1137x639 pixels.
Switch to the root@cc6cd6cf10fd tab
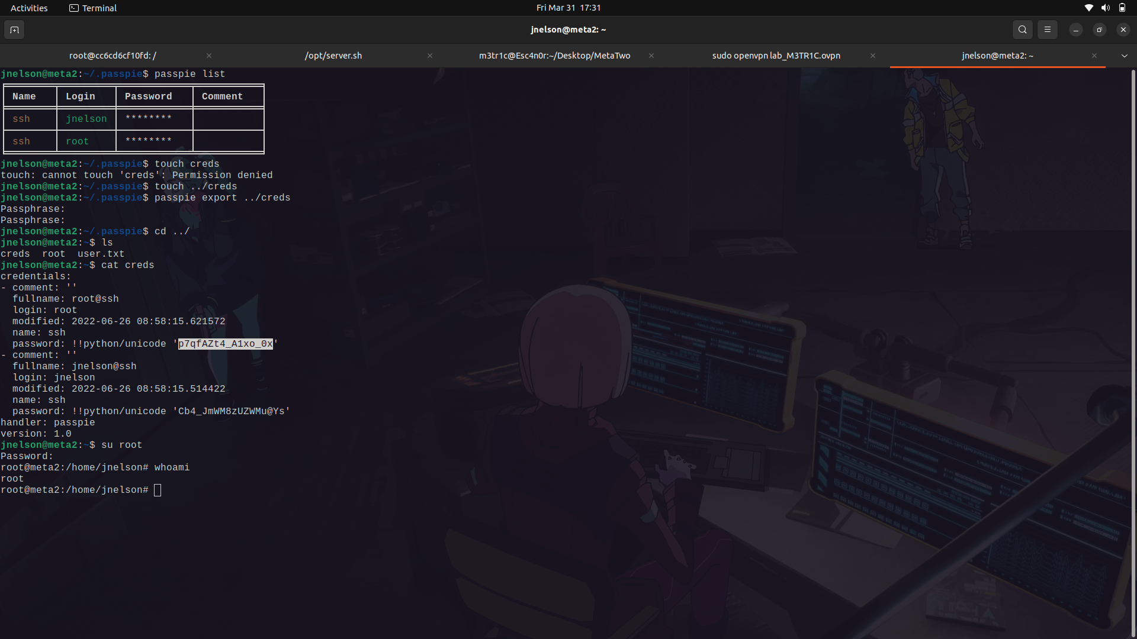(113, 56)
